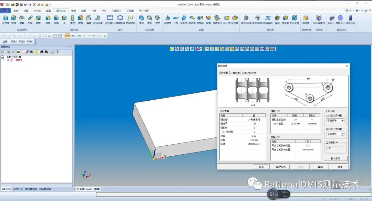Viewport: 372px width, 201px height.
Task: Open 带轮设计 pulley design tool
Action: click(x=351, y=20)
